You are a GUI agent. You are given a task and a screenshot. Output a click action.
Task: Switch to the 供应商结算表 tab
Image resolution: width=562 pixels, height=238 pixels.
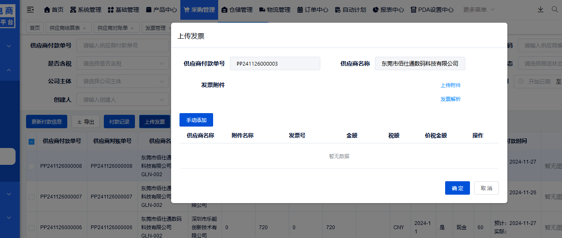coord(65,28)
